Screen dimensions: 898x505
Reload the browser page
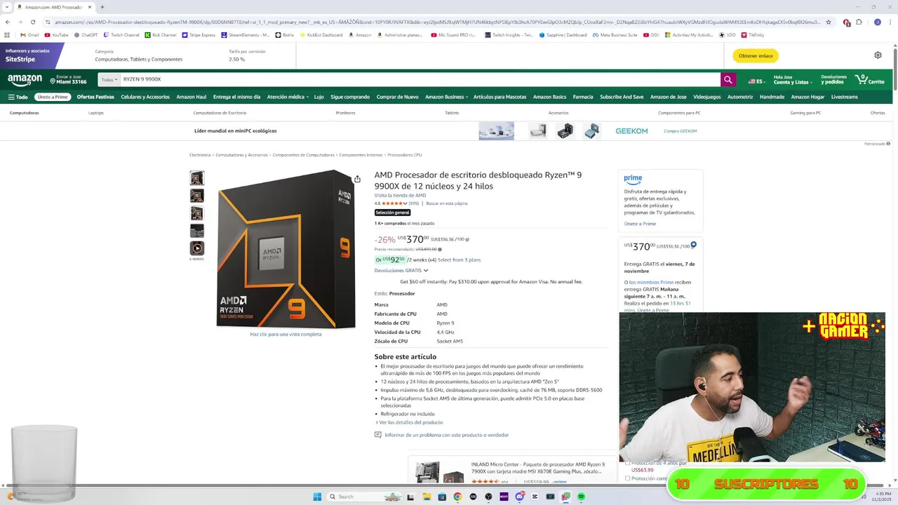coord(32,22)
